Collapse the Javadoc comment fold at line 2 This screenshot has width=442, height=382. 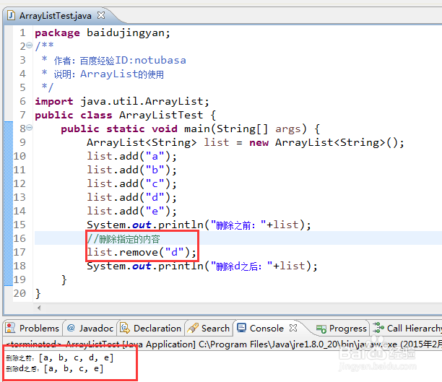coord(29,45)
